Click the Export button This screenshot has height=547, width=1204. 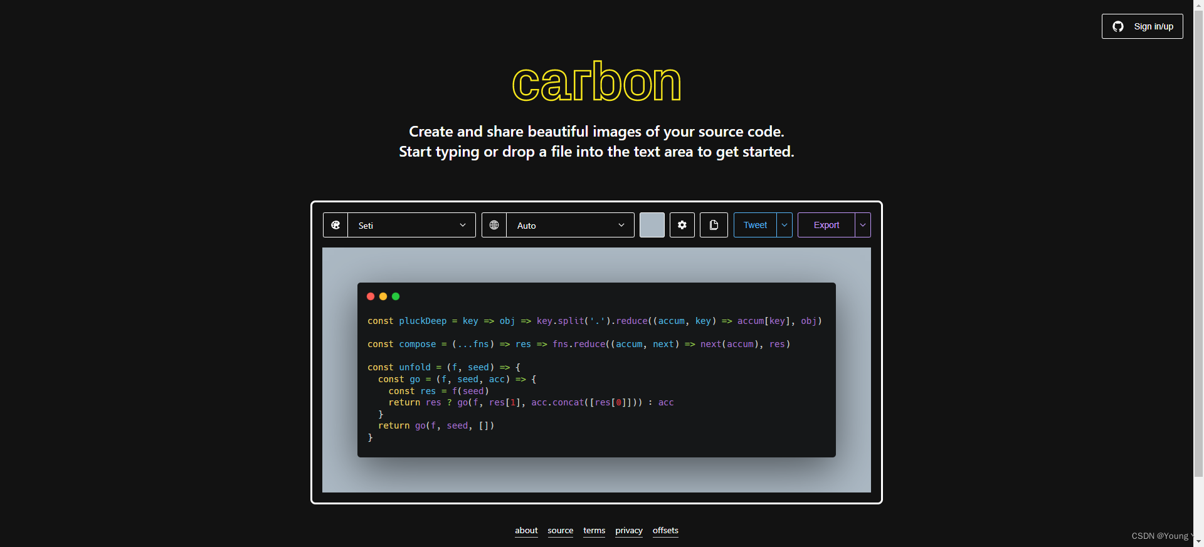826,225
